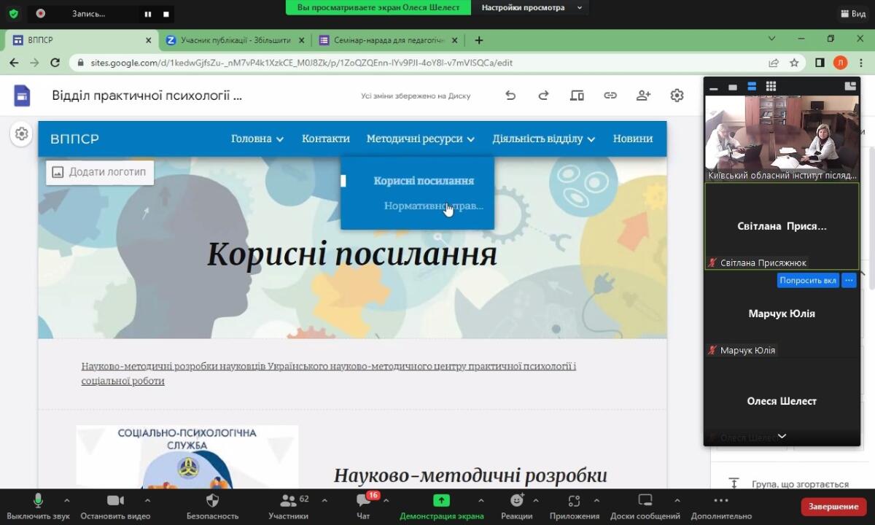Click Додати логотип button
The image size is (875, 525).
(x=100, y=172)
